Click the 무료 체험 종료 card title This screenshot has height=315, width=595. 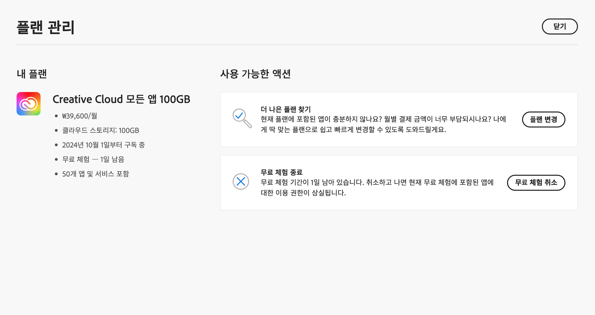pos(281,172)
